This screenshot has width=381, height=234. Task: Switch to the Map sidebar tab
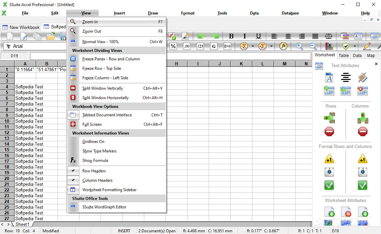371,56
